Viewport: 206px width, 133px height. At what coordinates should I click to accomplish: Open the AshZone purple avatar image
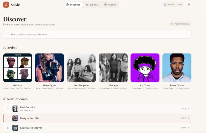(x=145, y=68)
